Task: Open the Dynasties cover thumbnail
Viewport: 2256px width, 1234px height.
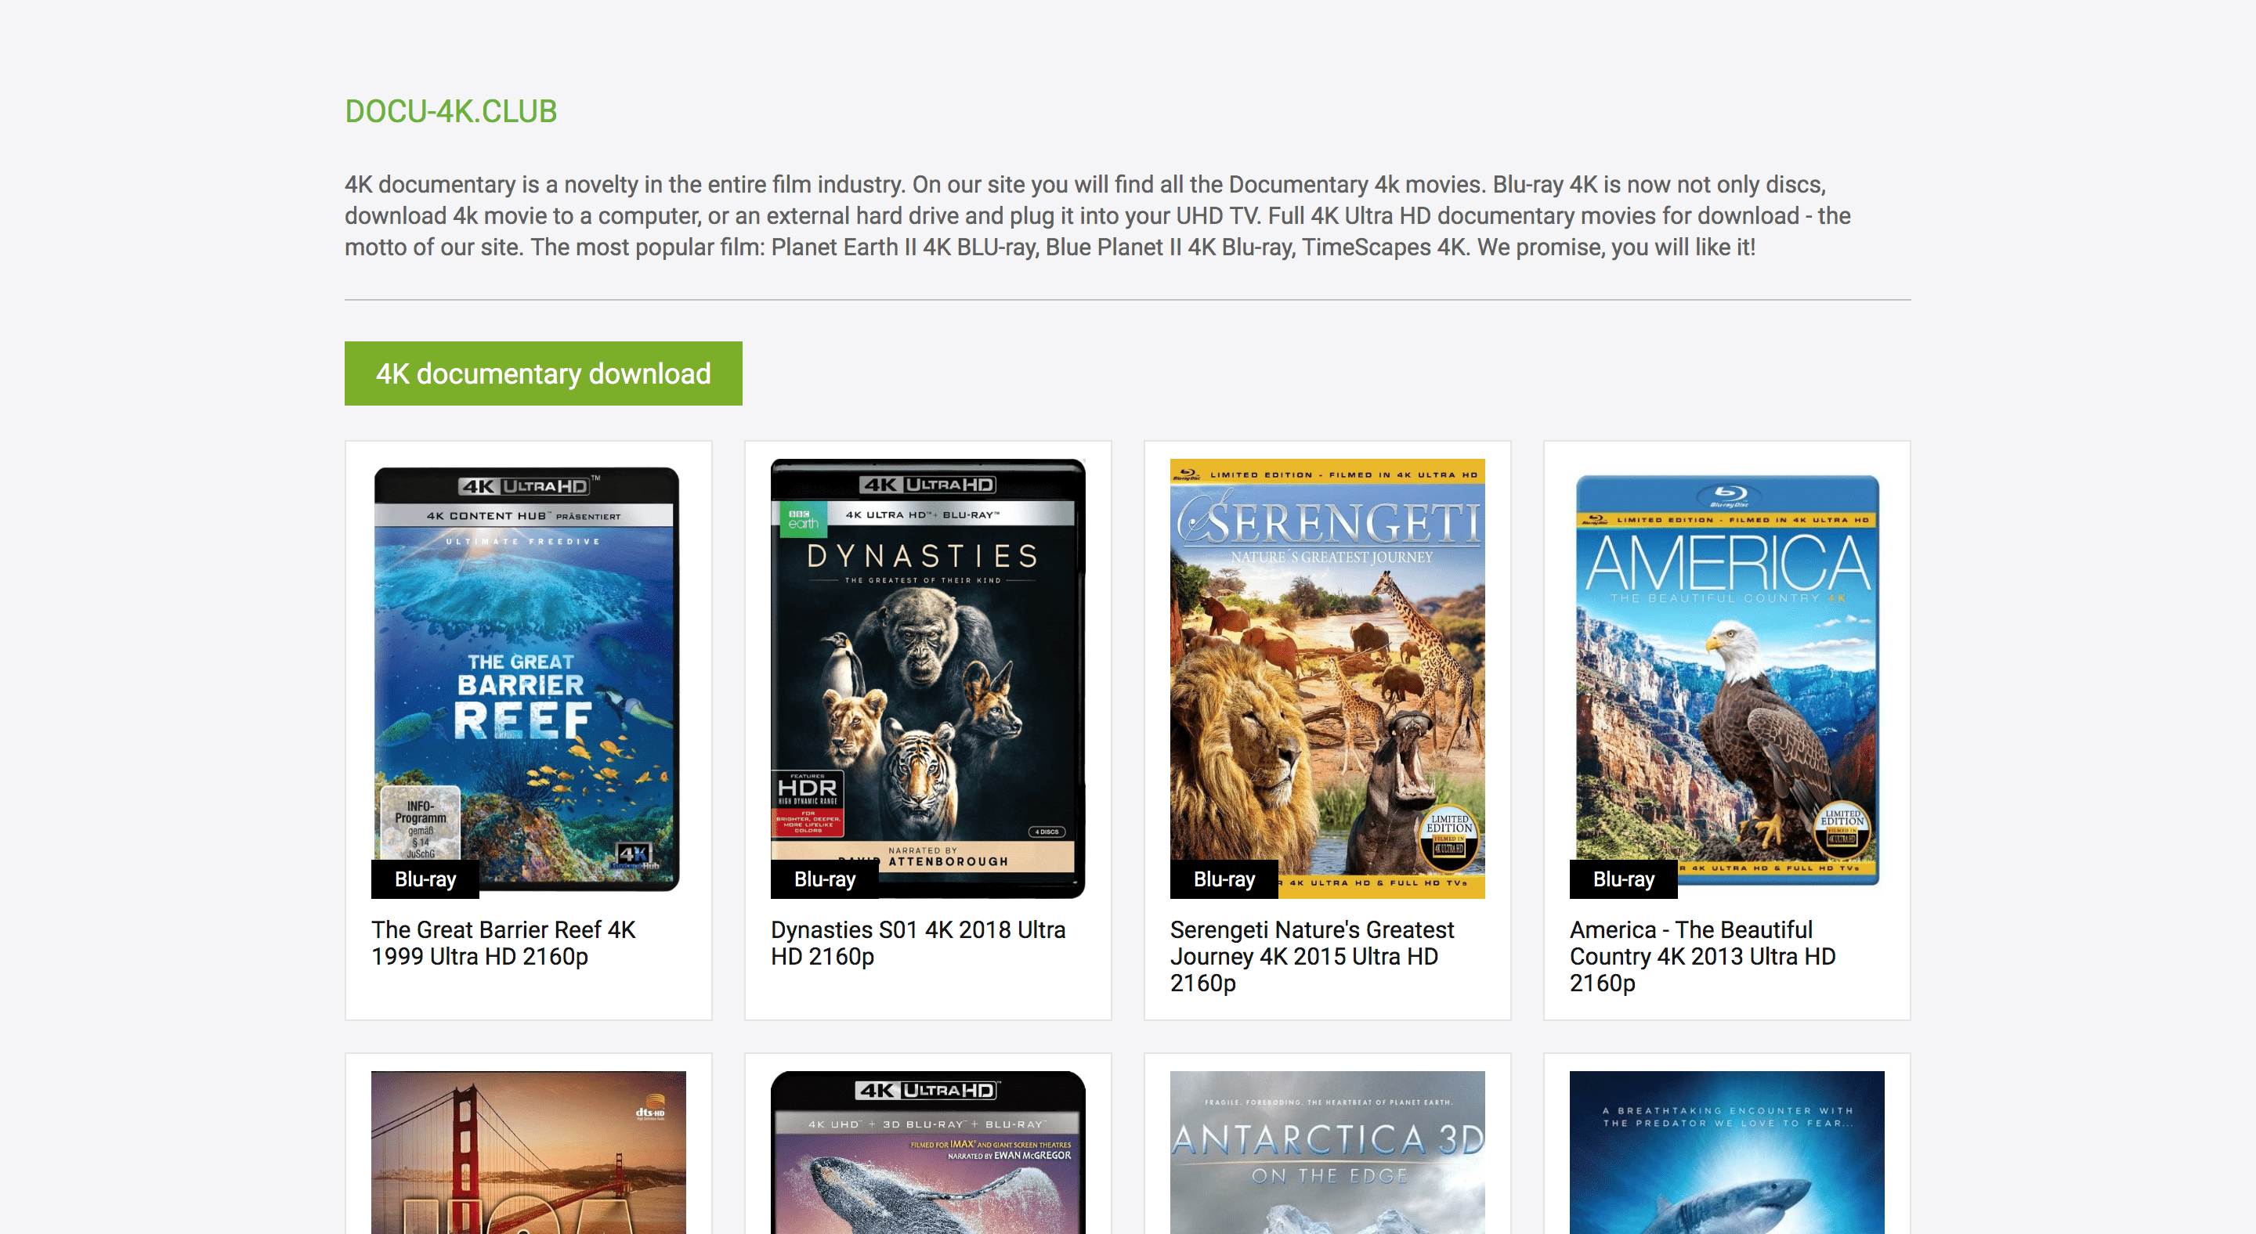Action: point(927,678)
